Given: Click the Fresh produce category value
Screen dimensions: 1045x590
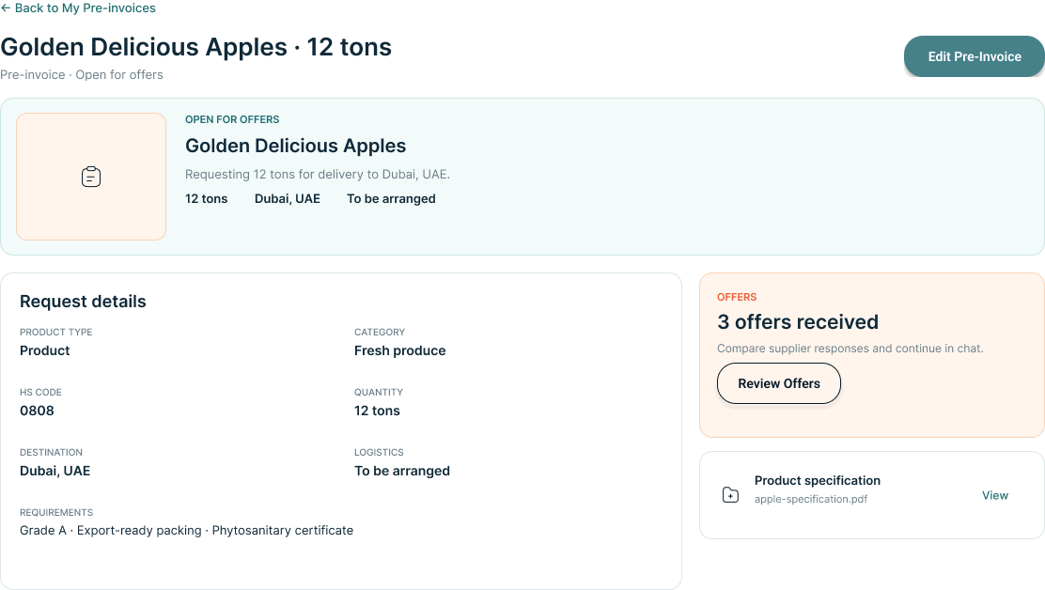Looking at the screenshot, I should (x=400, y=351).
